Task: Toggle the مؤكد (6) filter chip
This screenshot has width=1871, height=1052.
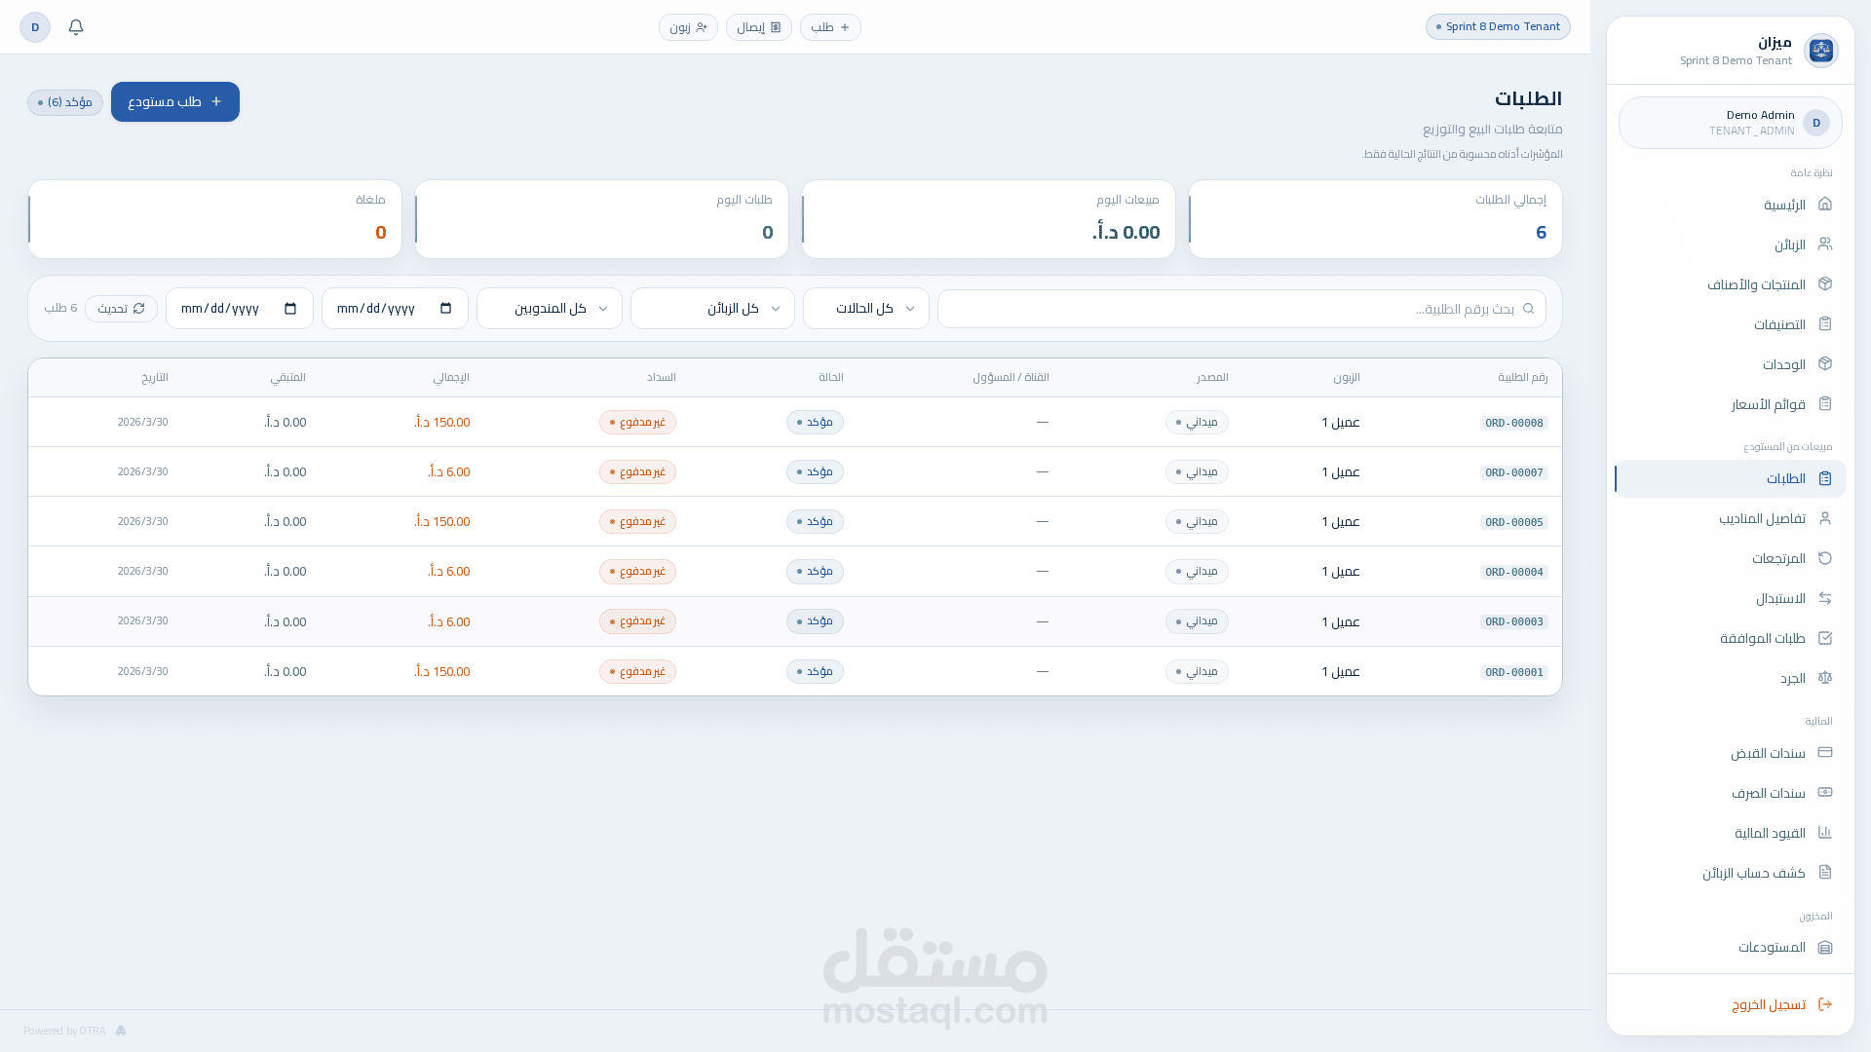Action: (x=65, y=102)
